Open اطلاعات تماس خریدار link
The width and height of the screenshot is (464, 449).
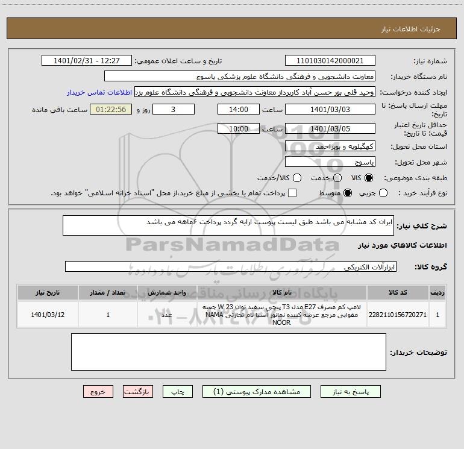pos(99,92)
